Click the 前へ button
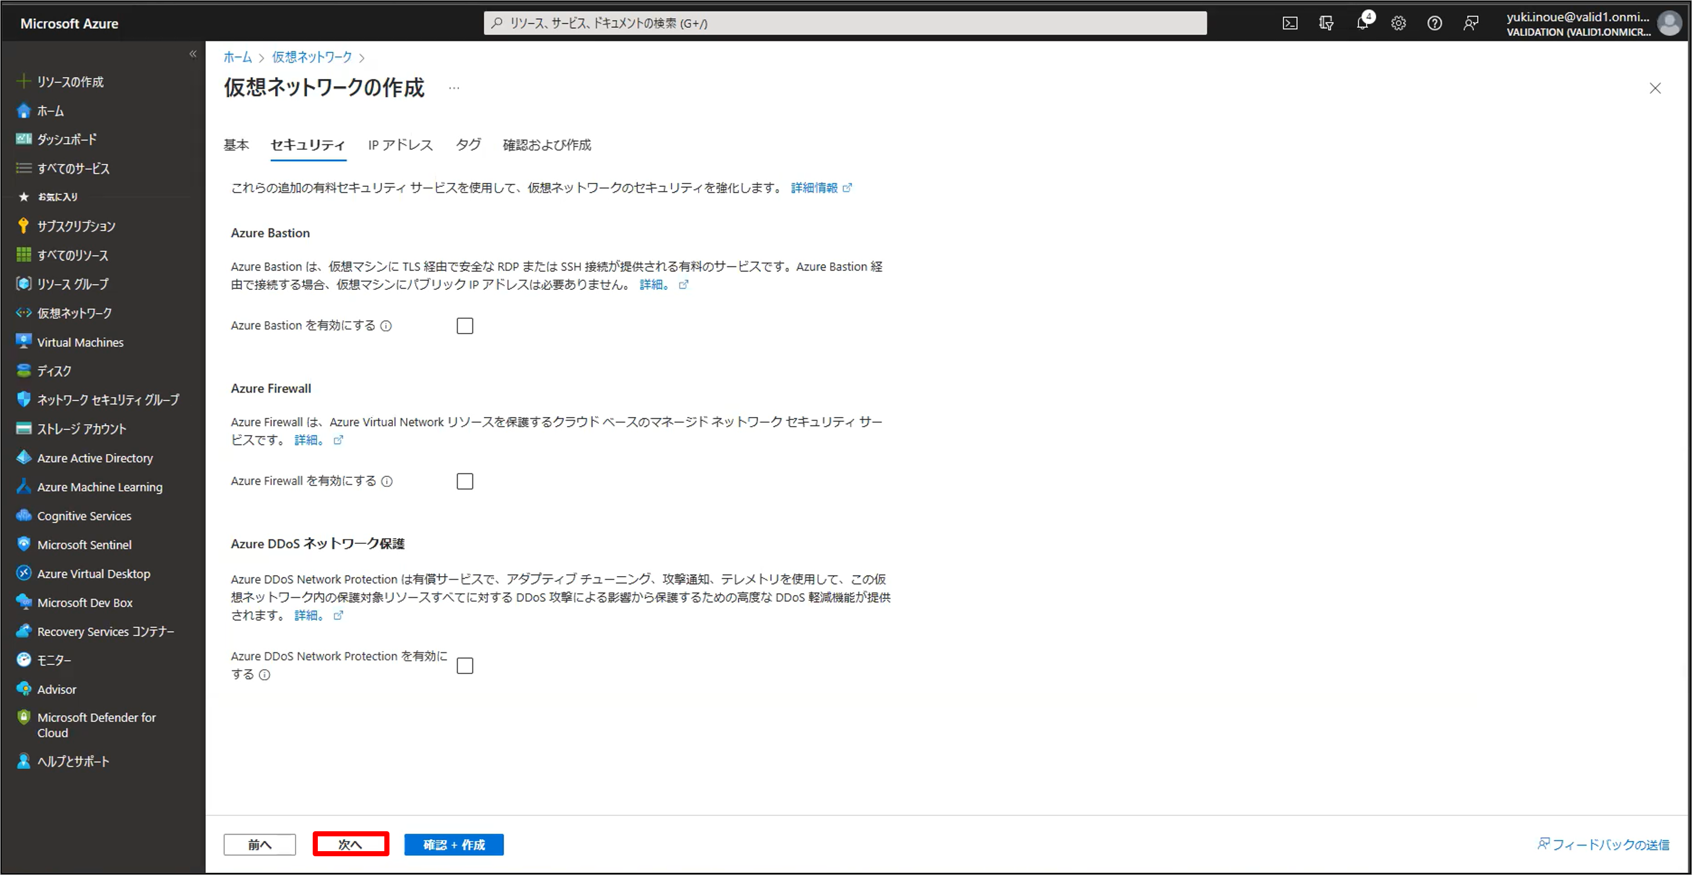The width and height of the screenshot is (1692, 875). [259, 845]
